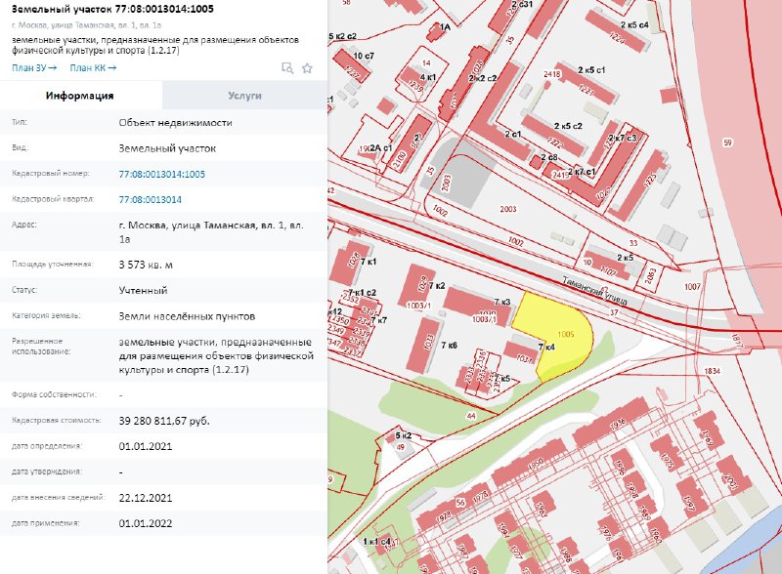The width and height of the screenshot is (782, 574).
Task: Click the star favorite icon
Action: pos(307,68)
